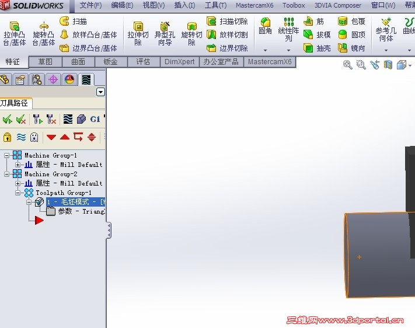
Task: Switch to the 曲面 surface tab
Action: pyautogui.click(x=78, y=62)
